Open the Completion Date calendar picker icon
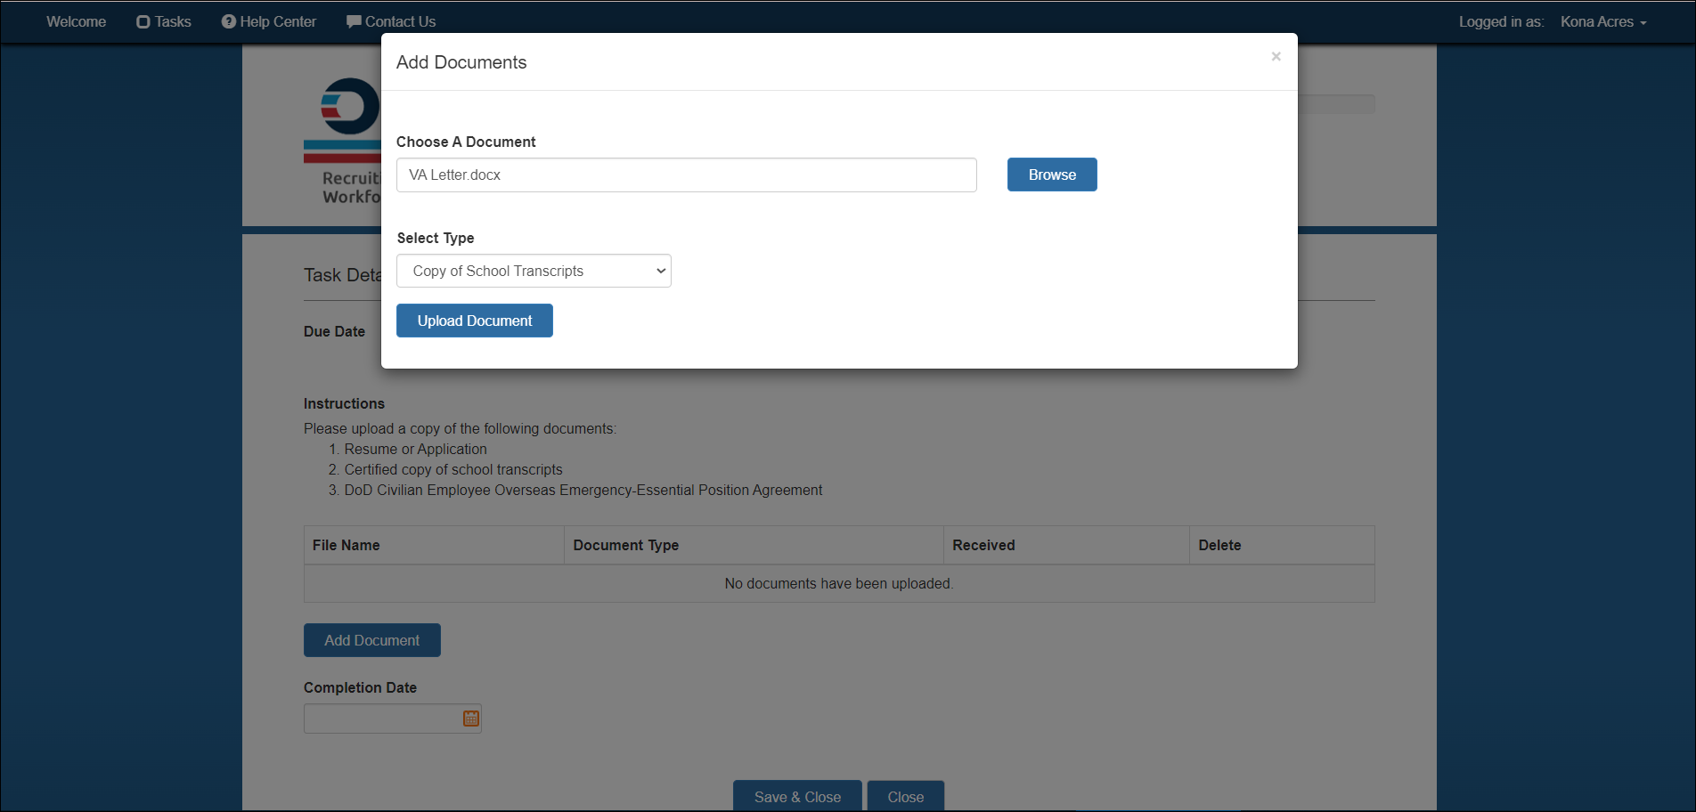Viewport: 1696px width, 812px height. coord(471,719)
